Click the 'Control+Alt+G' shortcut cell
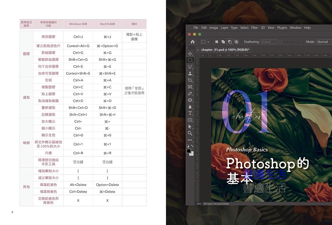The image size is (332, 225). click(78, 46)
